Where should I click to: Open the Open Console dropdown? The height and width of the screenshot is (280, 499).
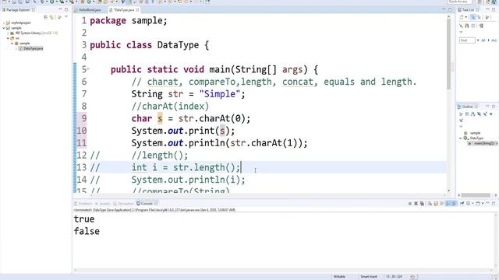[x=483, y=204]
